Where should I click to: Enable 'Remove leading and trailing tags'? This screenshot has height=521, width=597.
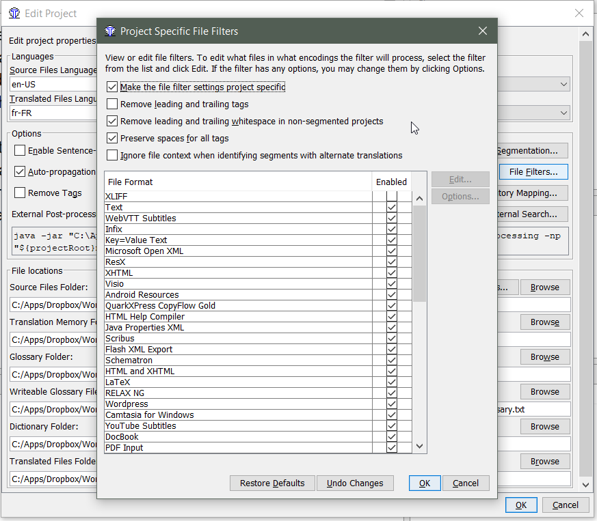[x=112, y=104]
